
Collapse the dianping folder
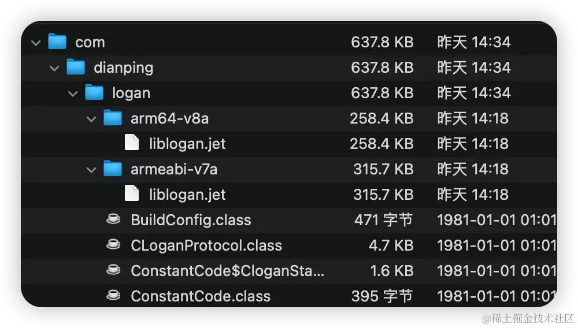point(54,68)
